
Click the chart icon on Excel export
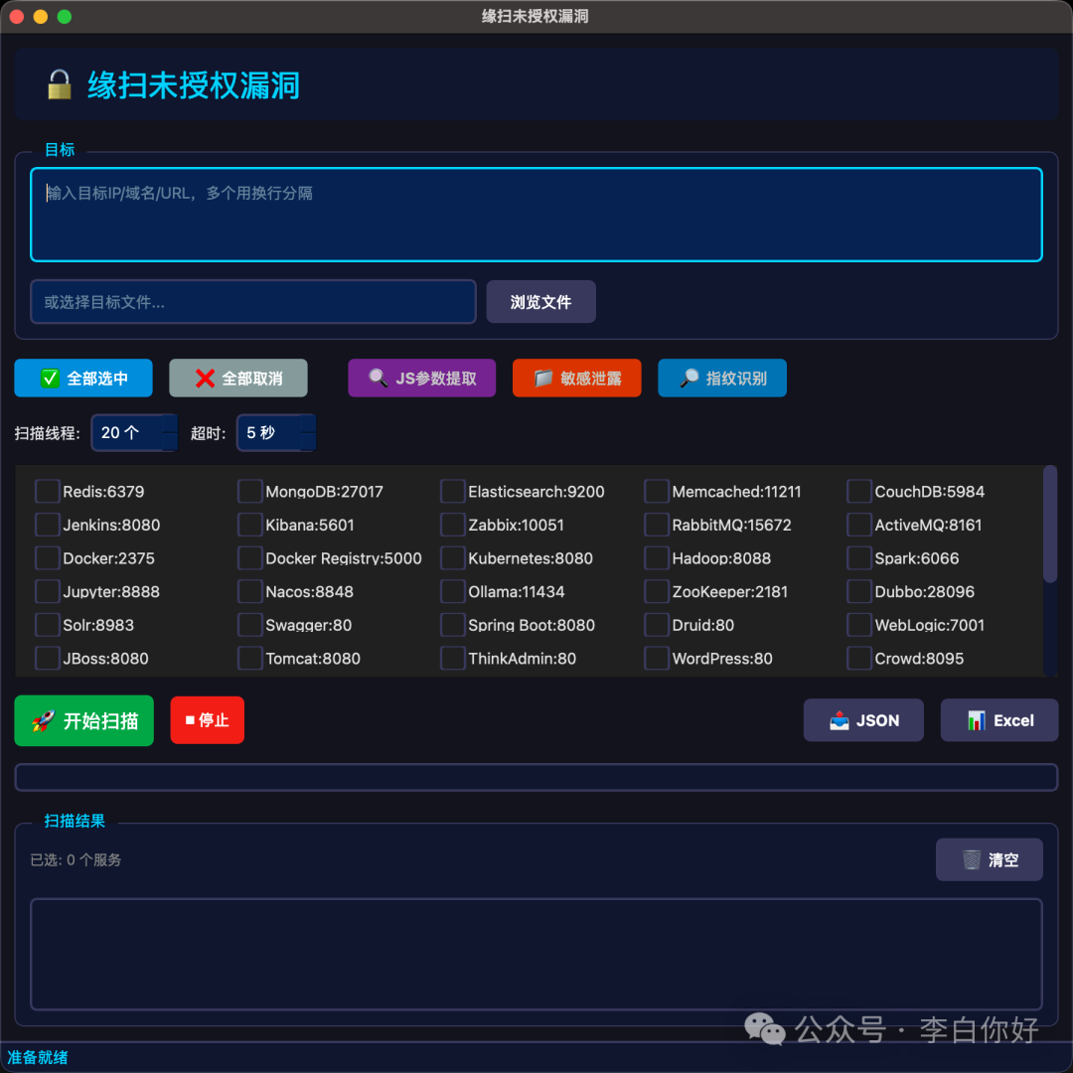pos(977,720)
